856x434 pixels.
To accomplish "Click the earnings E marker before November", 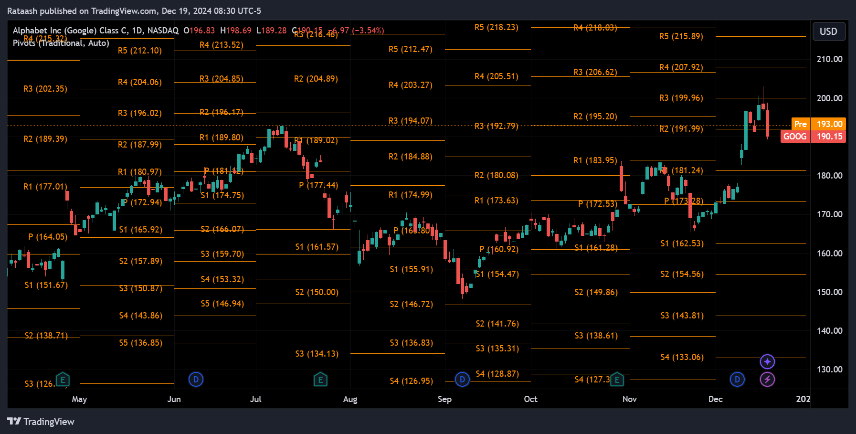I will click(x=617, y=380).
